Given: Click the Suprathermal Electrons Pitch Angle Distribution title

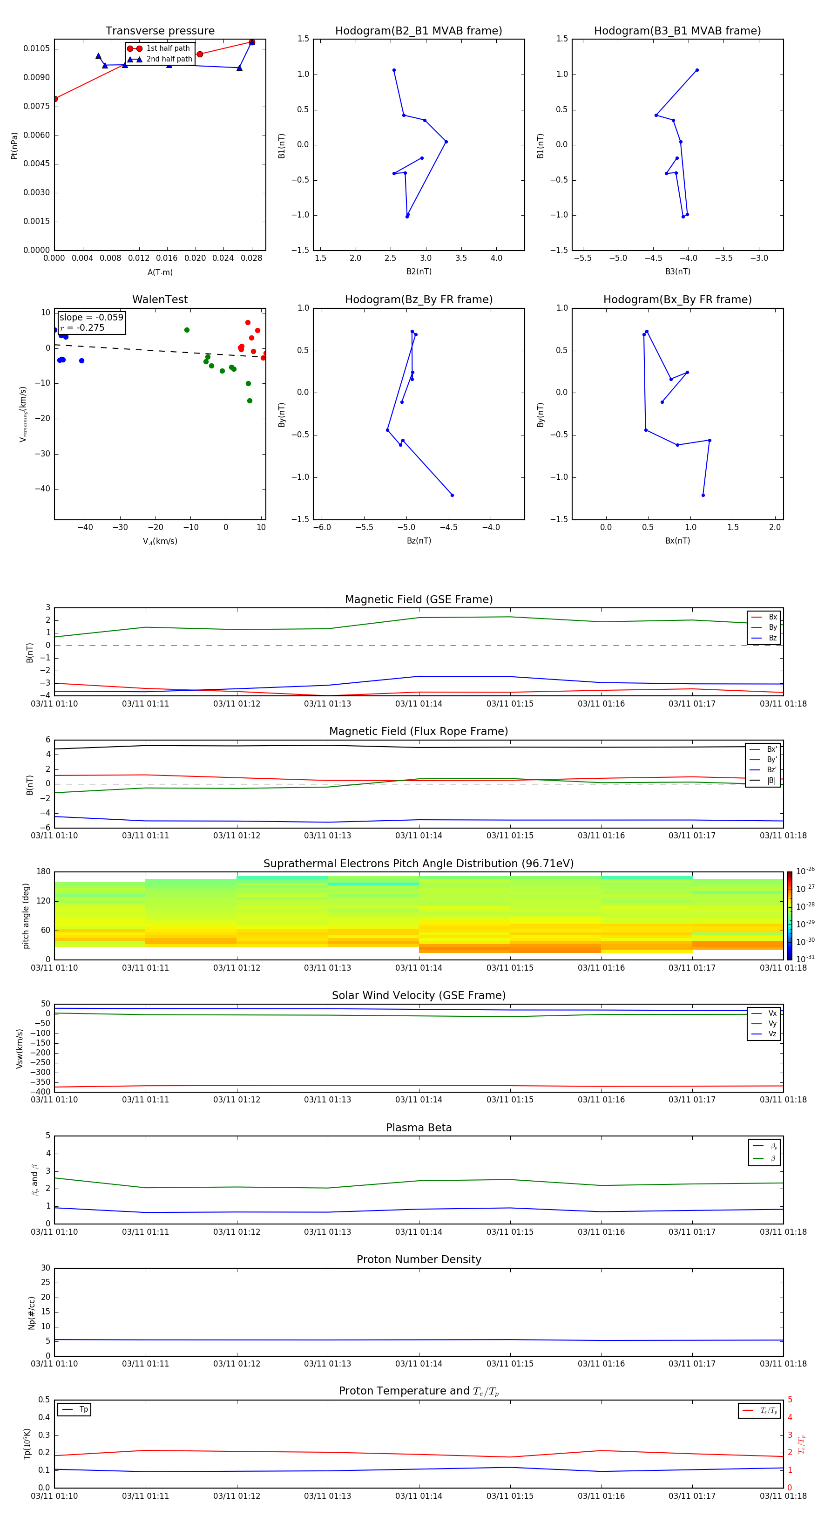Looking at the screenshot, I should (419, 864).
